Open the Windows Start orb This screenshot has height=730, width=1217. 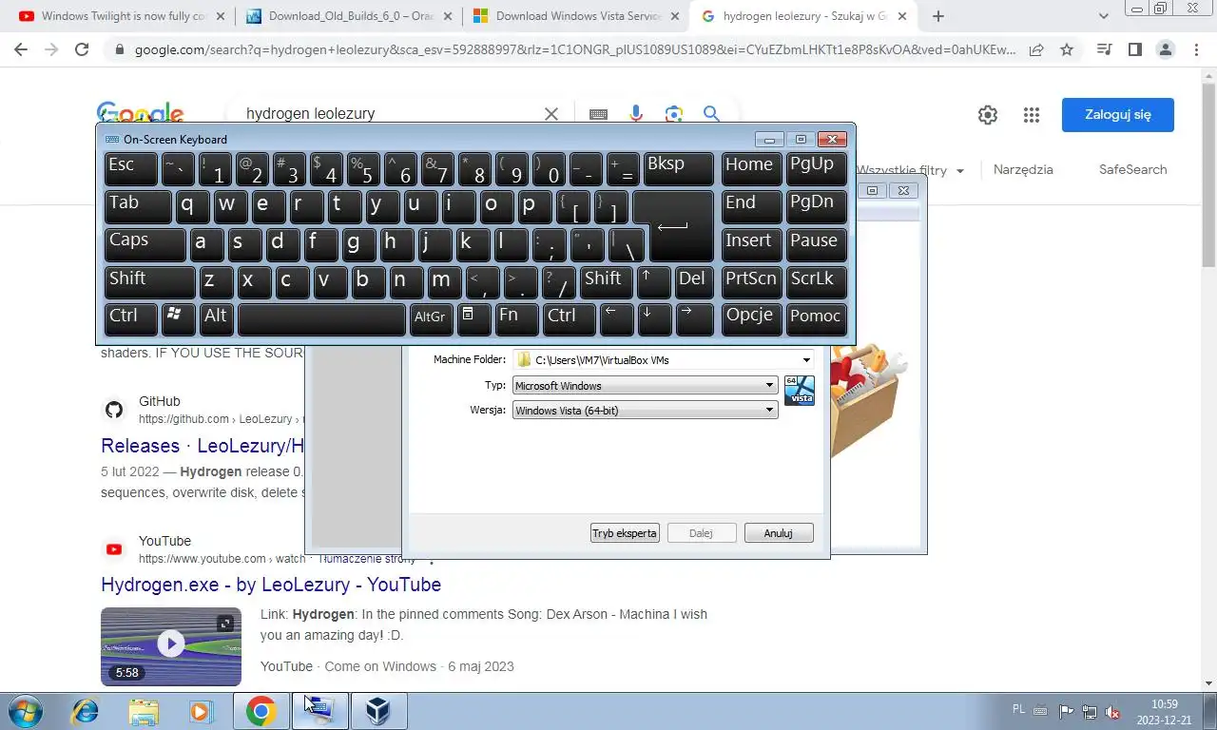coord(24,711)
